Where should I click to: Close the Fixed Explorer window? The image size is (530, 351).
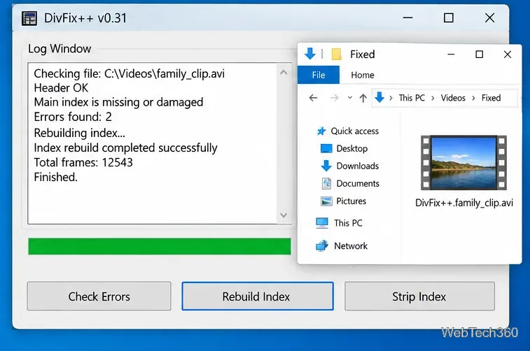pyautogui.click(x=508, y=54)
